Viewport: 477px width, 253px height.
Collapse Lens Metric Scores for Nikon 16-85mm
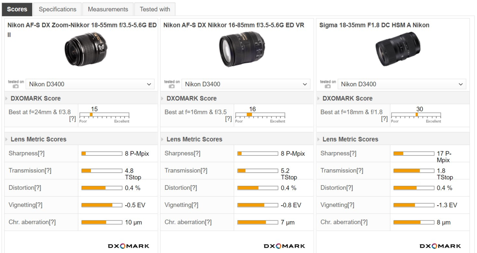click(162, 139)
